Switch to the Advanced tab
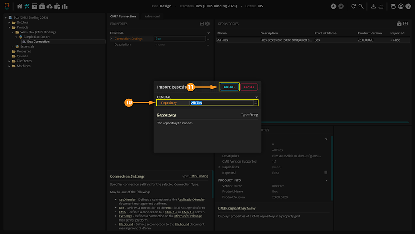The height and width of the screenshot is (234, 415). (152, 17)
